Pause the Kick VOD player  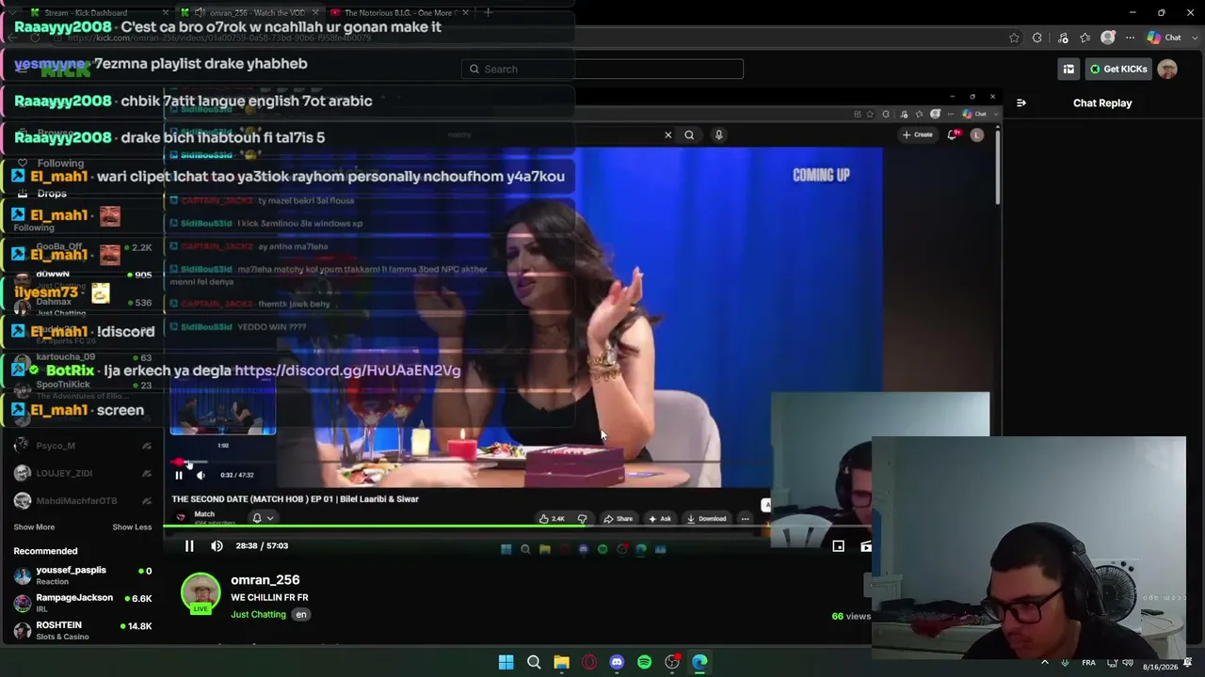tap(189, 545)
